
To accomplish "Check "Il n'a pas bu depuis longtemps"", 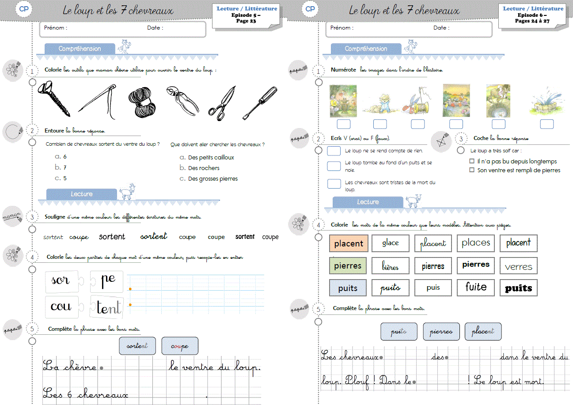I will click(x=472, y=162).
